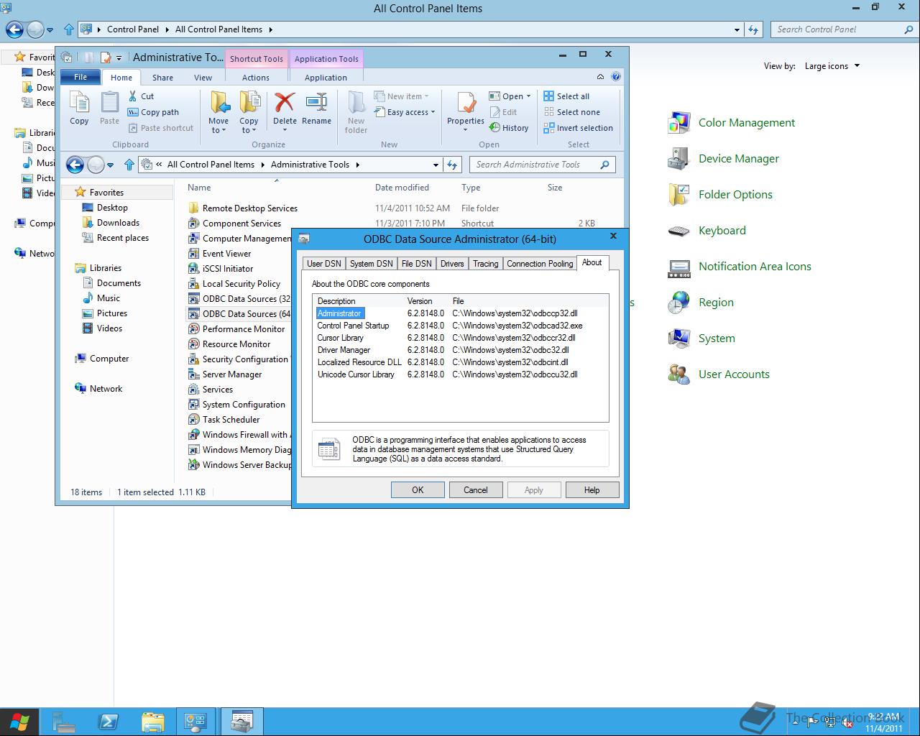
Task: Open the Quick Access Toolbar customize dropdown
Action: click(119, 57)
